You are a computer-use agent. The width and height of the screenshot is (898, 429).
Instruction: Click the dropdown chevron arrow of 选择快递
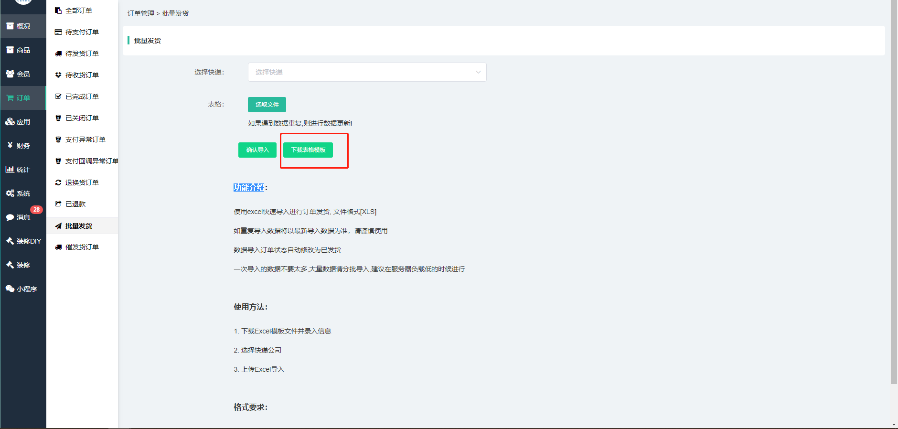pyautogui.click(x=478, y=72)
